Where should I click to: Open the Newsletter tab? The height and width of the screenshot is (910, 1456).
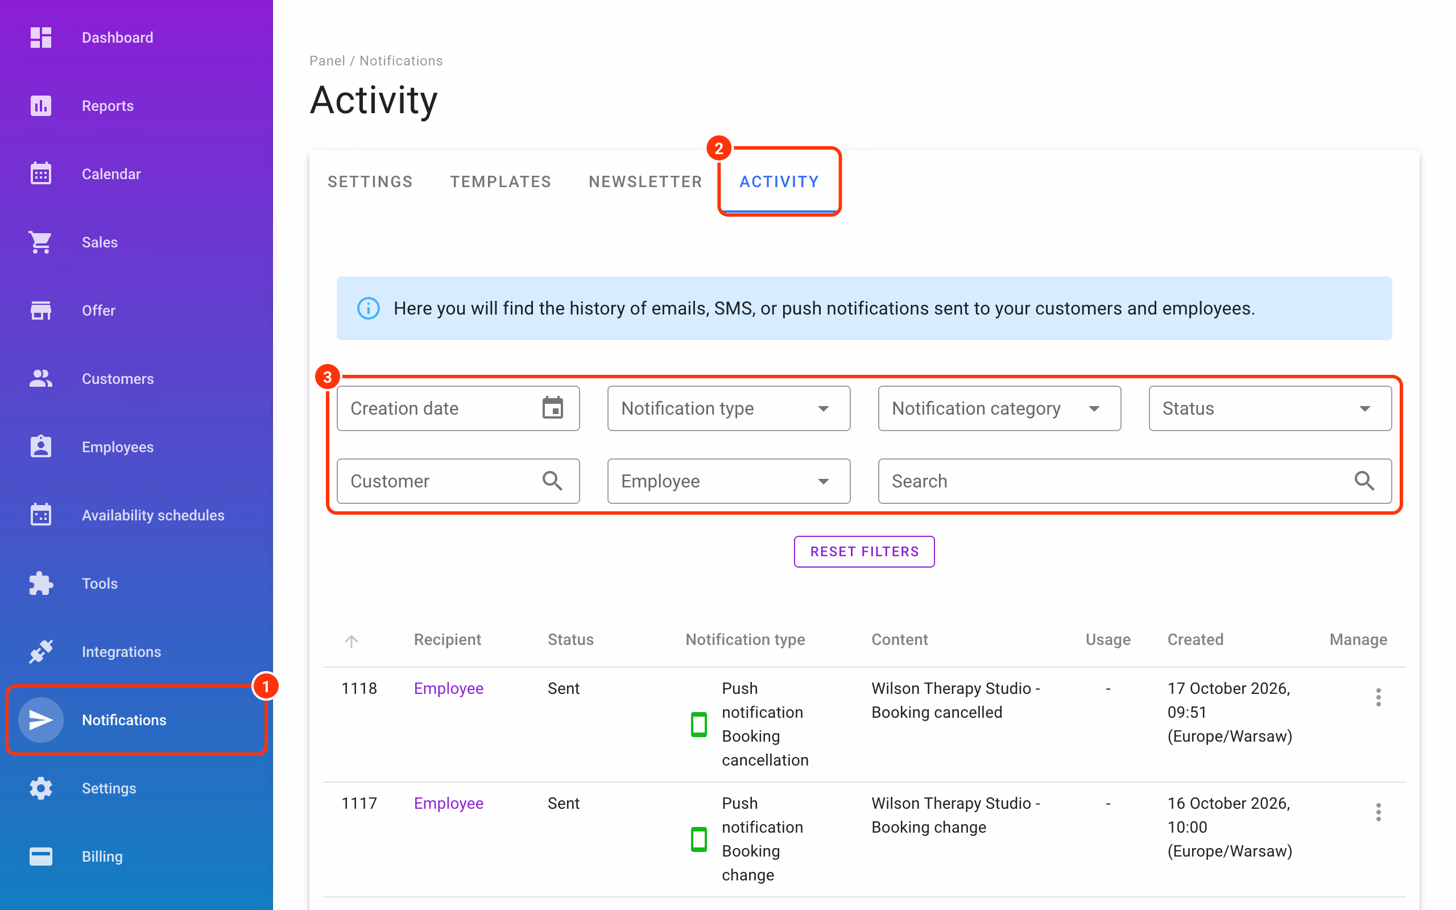pyautogui.click(x=646, y=182)
